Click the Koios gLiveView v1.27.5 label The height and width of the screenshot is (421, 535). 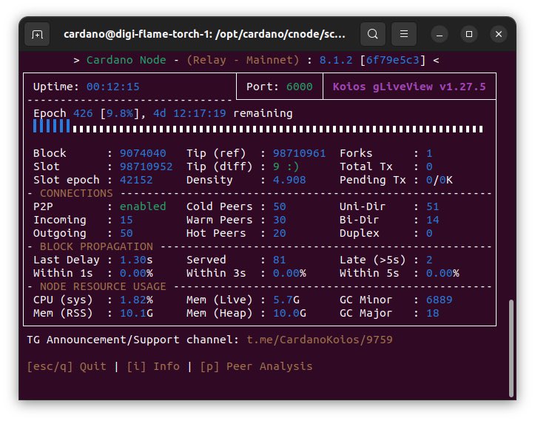click(x=409, y=87)
